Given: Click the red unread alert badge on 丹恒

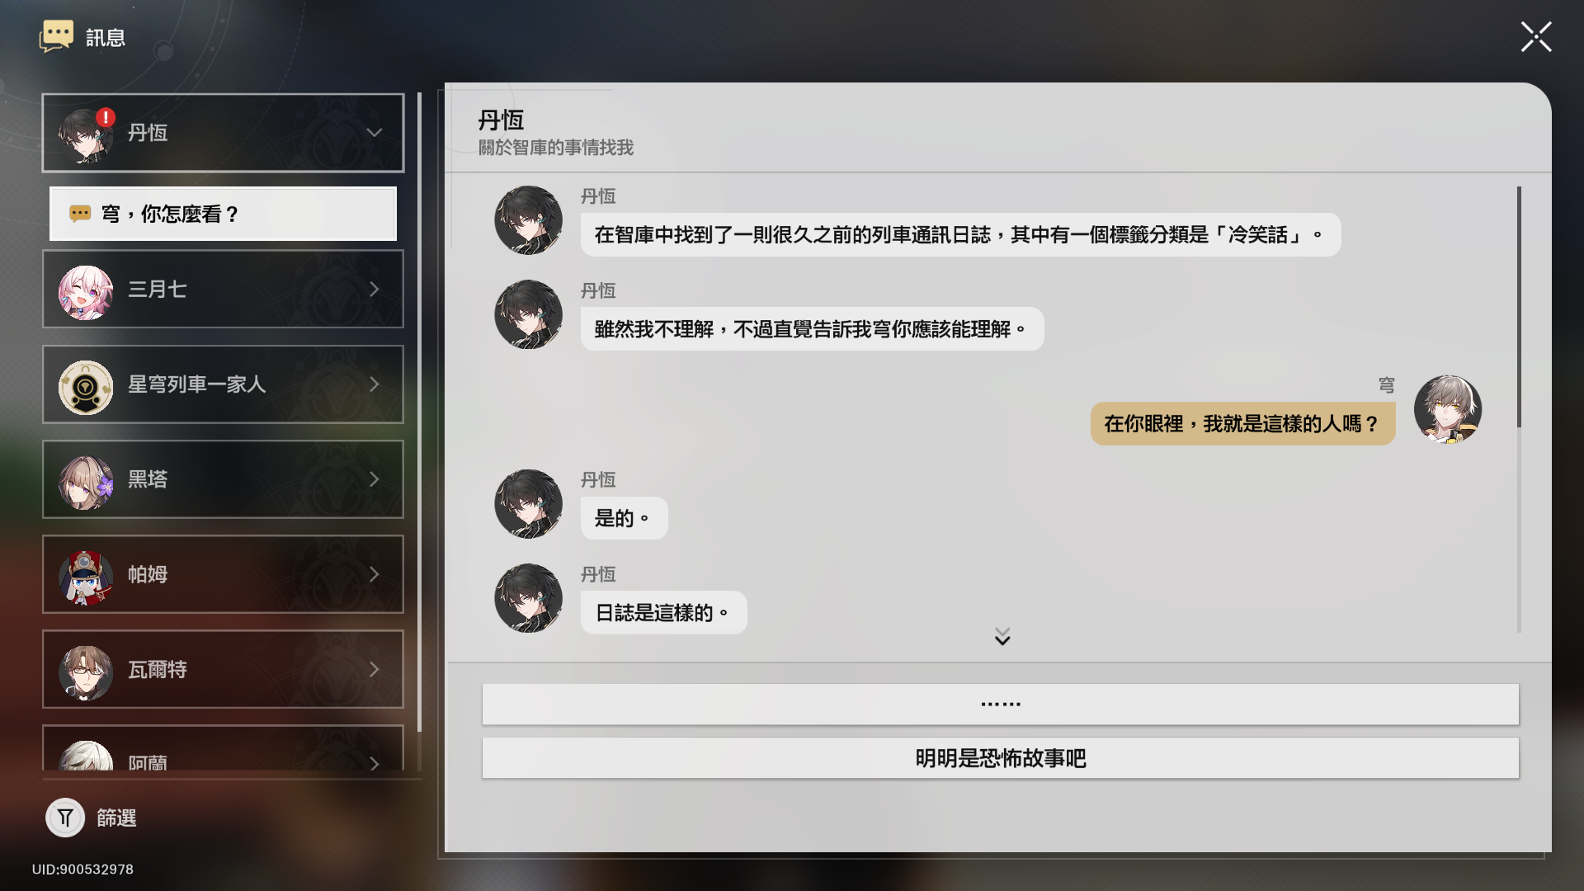Looking at the screenshot, I should click(x=106, y=117).
